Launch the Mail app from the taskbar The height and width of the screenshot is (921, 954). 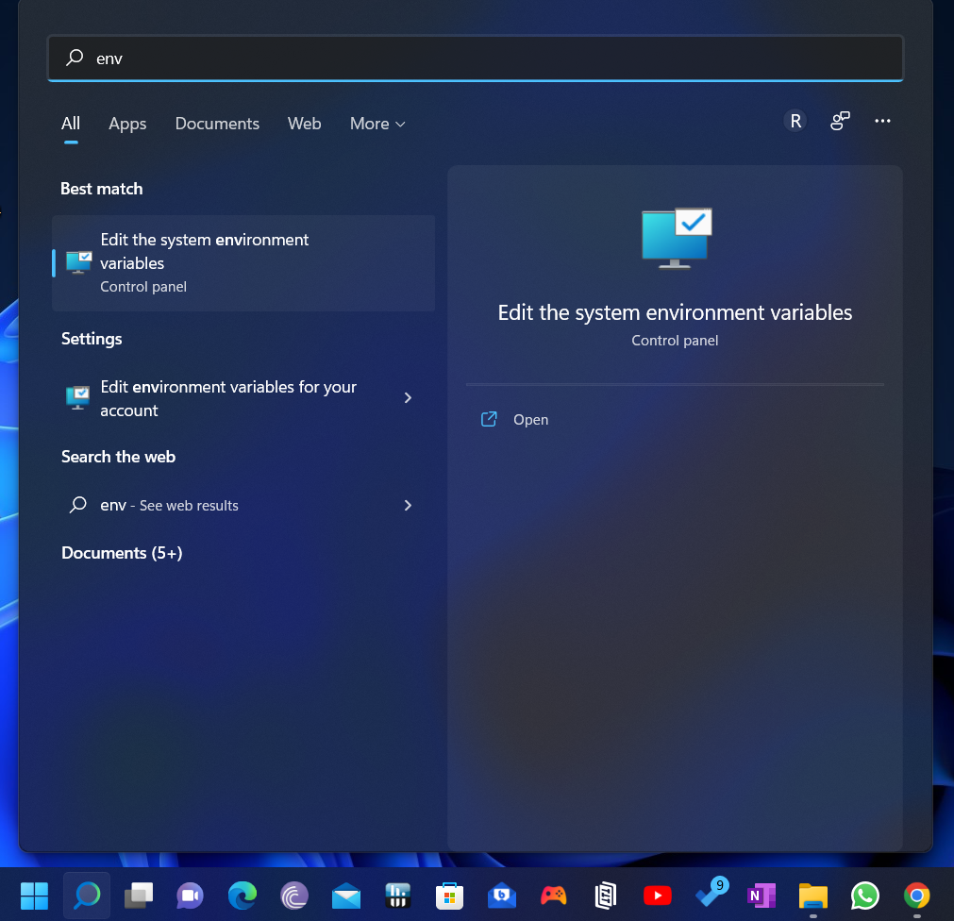pyautogui.click(x=346, y=895)
